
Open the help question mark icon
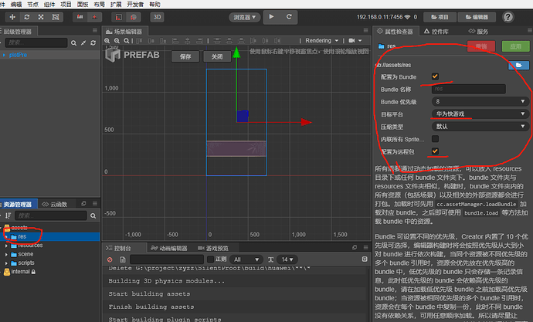click(x=508, y=17)
